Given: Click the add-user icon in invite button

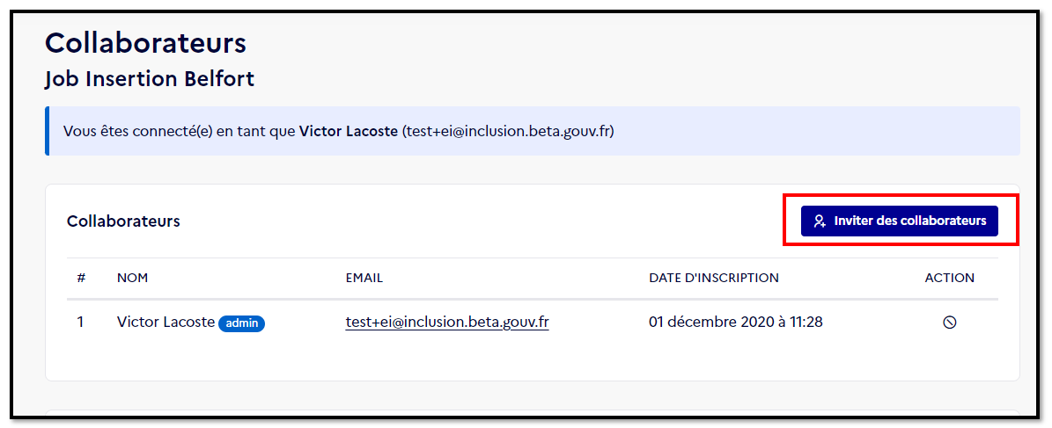Looking at the screenshot, I should point(820,221).
